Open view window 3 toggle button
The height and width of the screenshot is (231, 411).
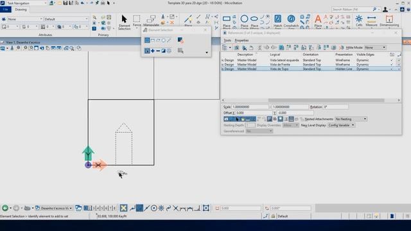point(94,208)
